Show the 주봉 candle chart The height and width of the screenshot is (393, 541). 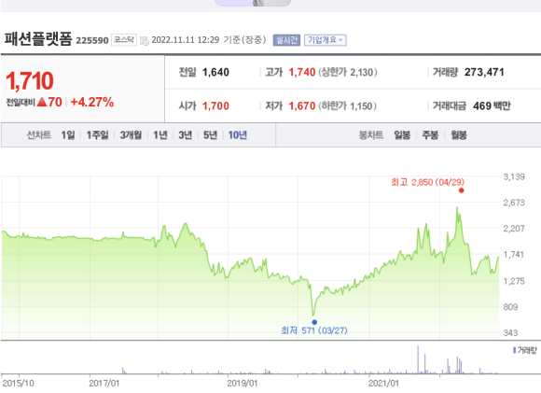(x=430, y=135)
